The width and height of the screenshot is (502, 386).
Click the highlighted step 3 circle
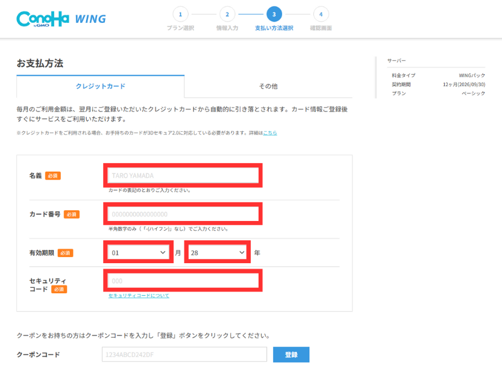[x=274, y=14]
